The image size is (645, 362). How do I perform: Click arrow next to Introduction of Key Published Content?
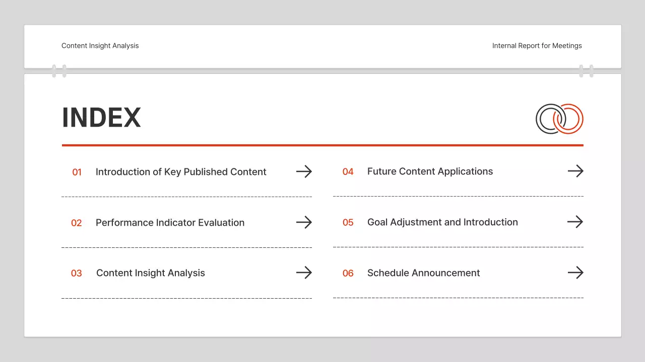click(304, 171)
